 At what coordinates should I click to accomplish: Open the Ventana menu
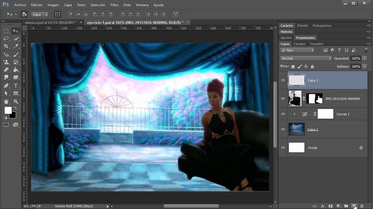pos(142,5)
